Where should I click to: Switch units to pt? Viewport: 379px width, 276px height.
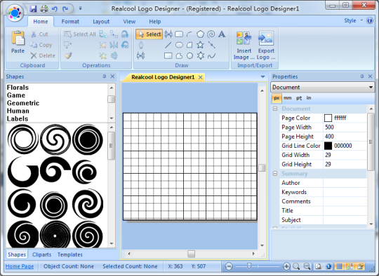click(x=299, y=98)
